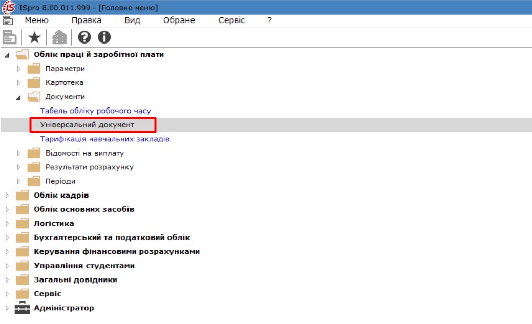This screenshot has width=532, height=324.
Task: Select Бухгалтерський та податковий облік module
Action: point(112,237)
